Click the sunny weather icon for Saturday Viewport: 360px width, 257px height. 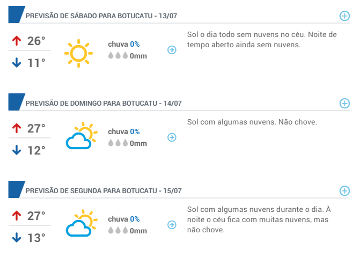(x=78, y=53)
